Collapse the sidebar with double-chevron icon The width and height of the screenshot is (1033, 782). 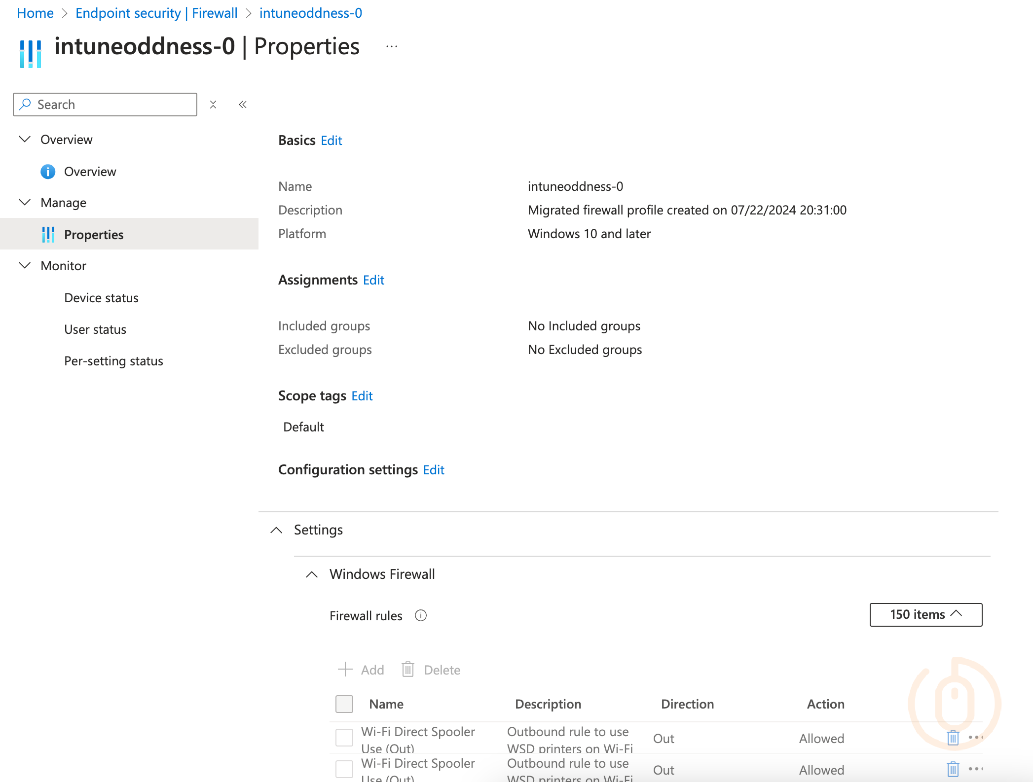coord(243,105)
